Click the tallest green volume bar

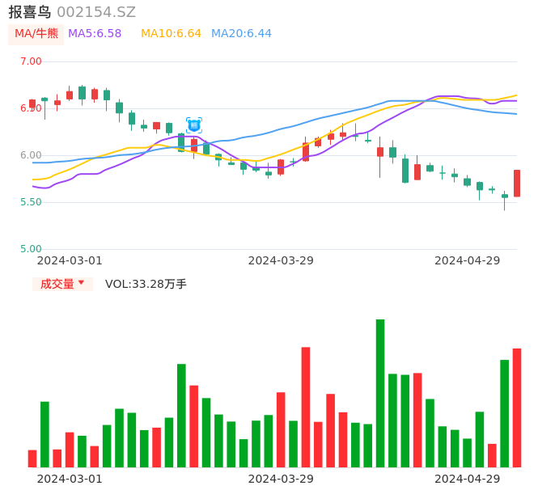pos(380,393)
